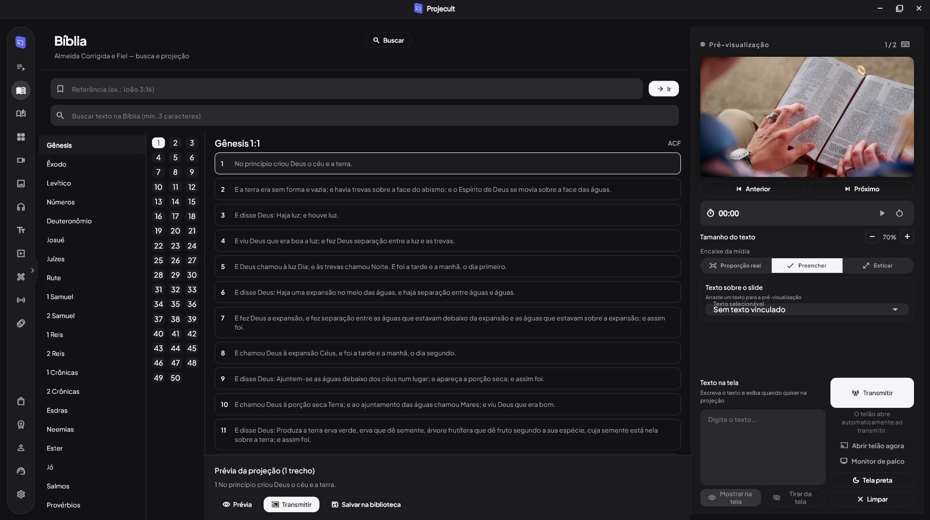Click keyboard icon next to 1/2 counter
Screen dimensions: 930x520
905,44
